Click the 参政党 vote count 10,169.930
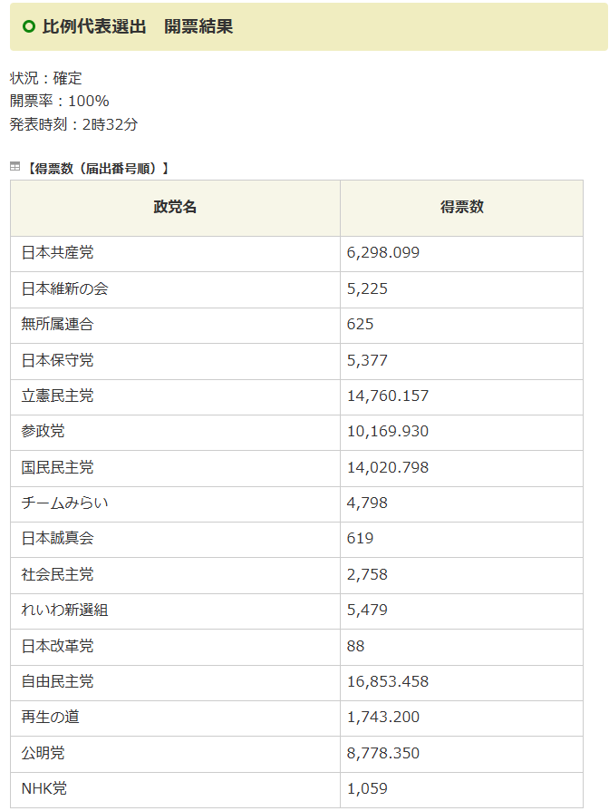 click(388, 432)
